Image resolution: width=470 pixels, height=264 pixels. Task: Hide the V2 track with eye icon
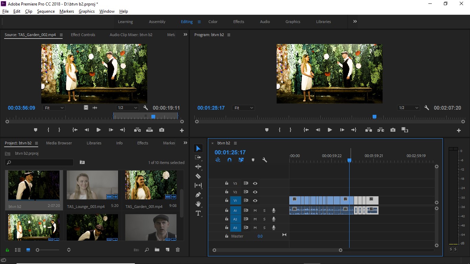click(255, 192)
